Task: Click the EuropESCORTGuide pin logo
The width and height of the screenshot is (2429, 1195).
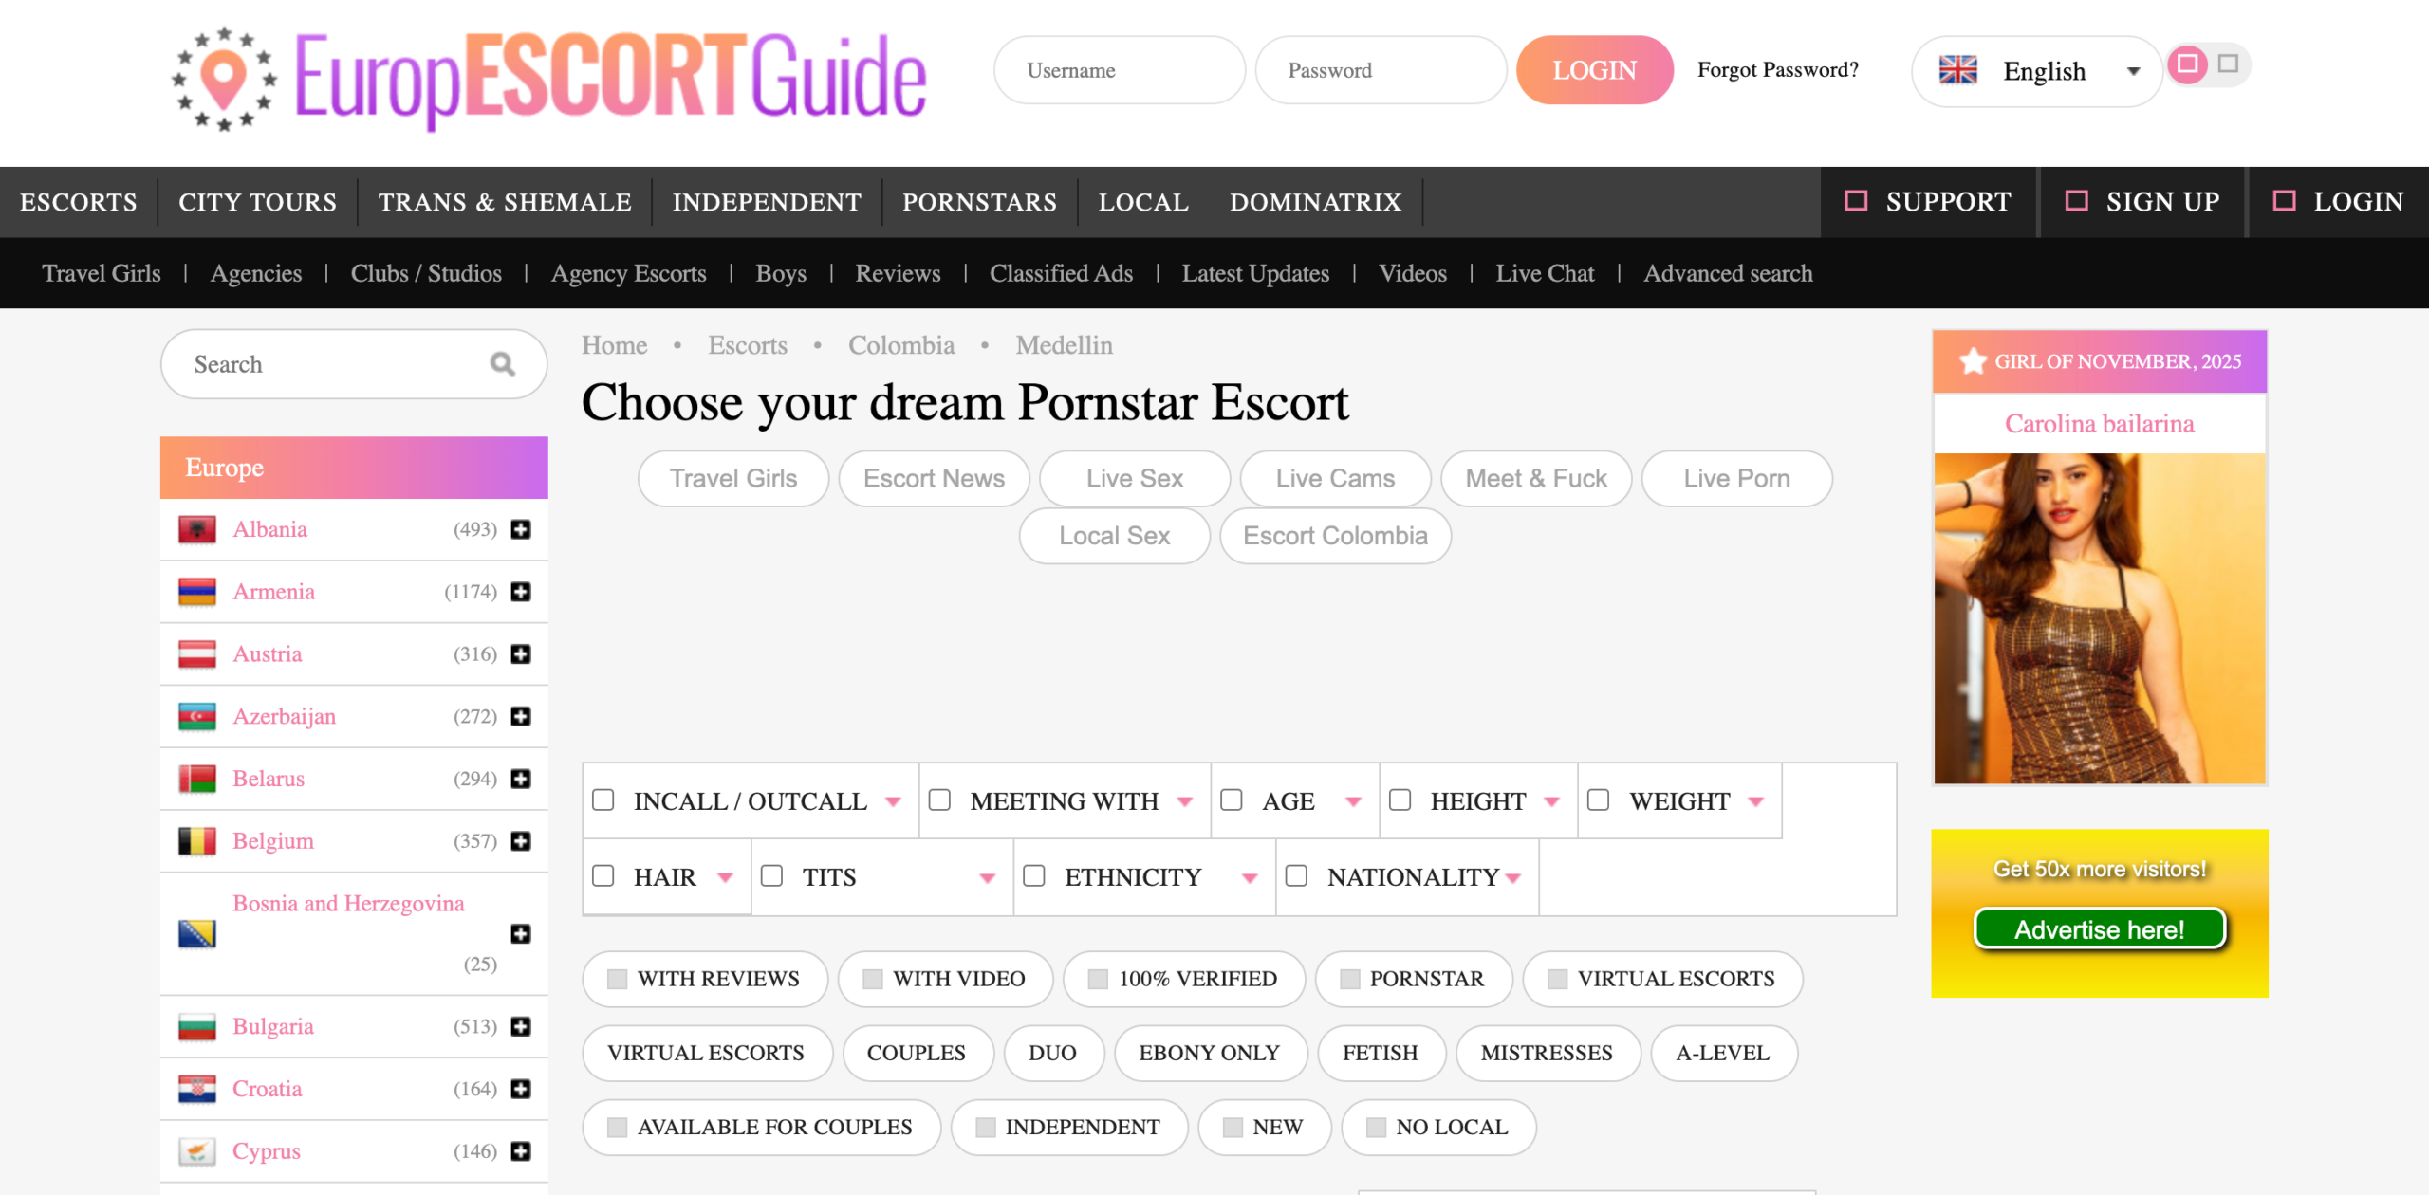Action: (224, 80)
